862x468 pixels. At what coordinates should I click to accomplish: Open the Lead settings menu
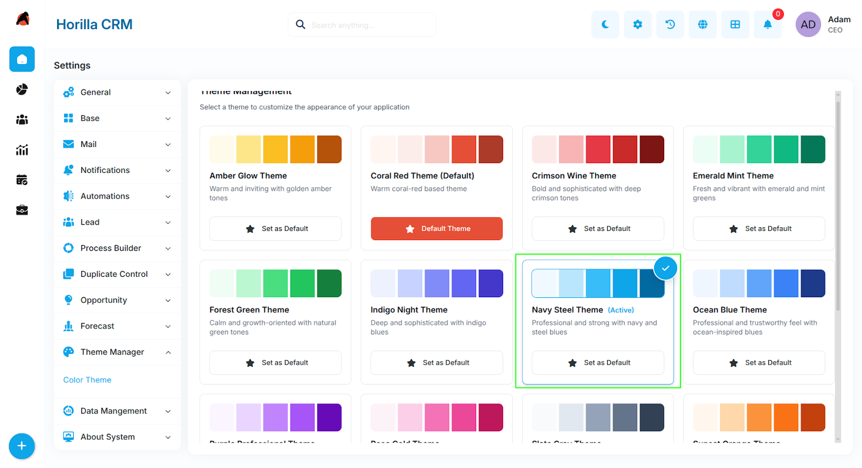[117, 222]
